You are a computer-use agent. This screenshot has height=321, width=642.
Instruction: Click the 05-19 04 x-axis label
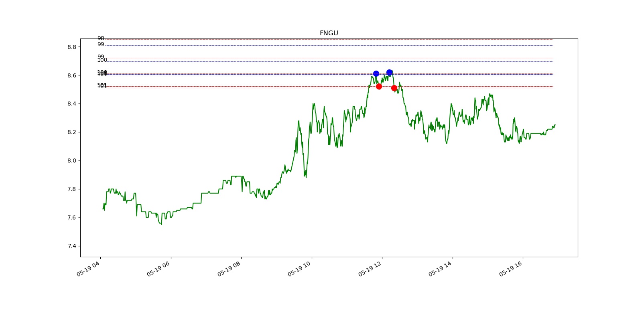pyautogui.click(x=88, y=268)
